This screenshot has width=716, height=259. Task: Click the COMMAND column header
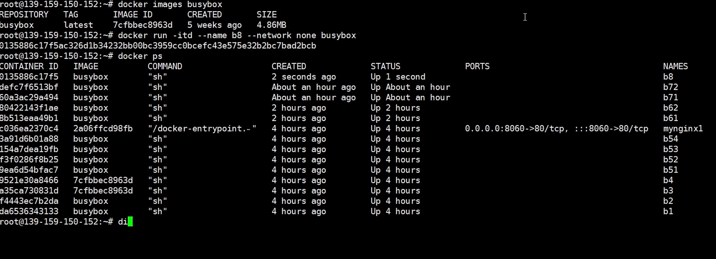(165, 67)
